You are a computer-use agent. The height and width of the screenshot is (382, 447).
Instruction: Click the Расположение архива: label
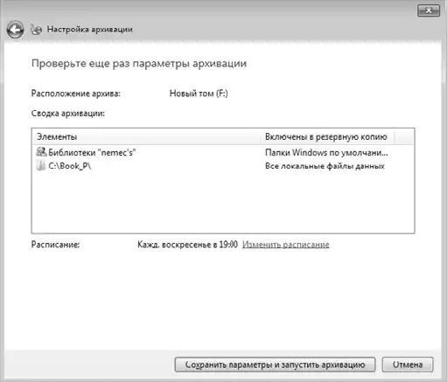(x=76, y=94)
